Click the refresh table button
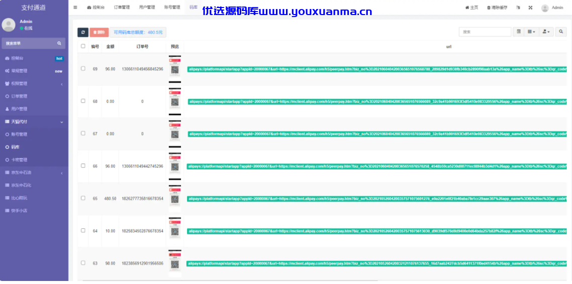This screenshot has height=284, width=572. tap(83, 33)
